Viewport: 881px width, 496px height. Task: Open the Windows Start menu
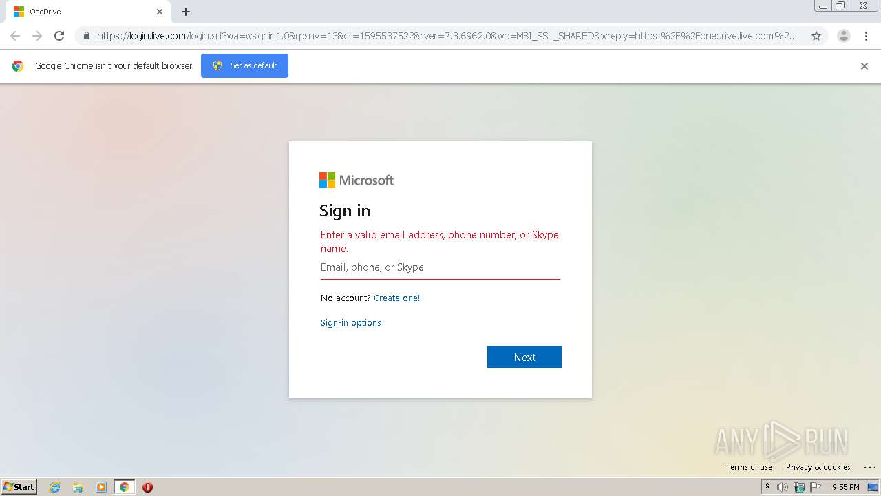pos(19,487)
